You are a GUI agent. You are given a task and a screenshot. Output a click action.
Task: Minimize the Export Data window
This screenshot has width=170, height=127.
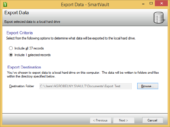pos(143,4)
